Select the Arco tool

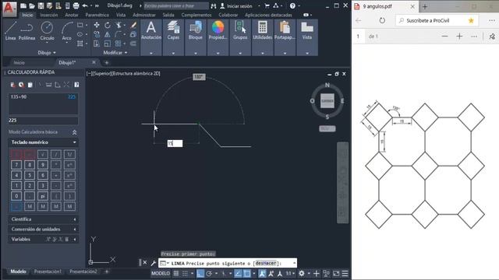[66, 31]
